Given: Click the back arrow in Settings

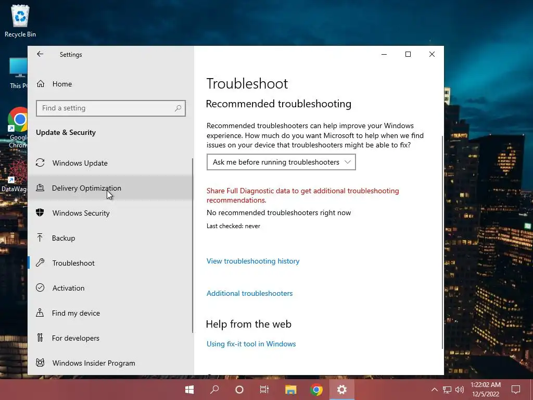Looking at the screenshot, I should pos(40,54).
